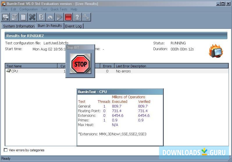Click the CPU chip icon in results row

9,71
